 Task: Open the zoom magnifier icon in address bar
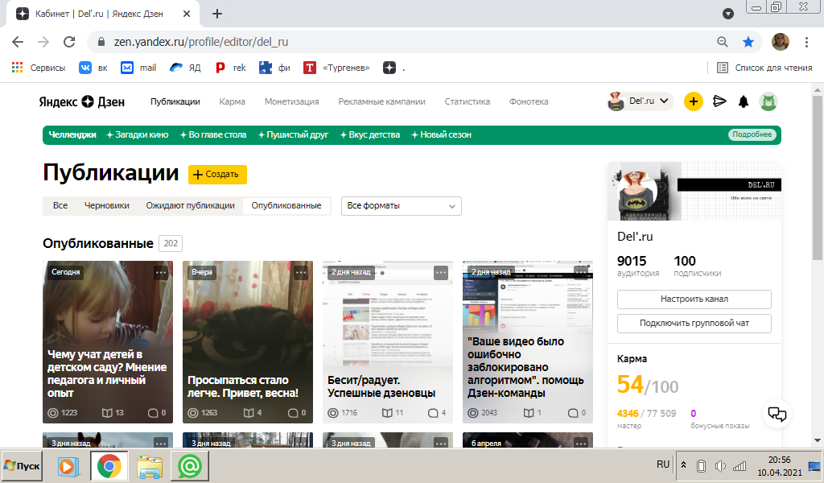723,42
